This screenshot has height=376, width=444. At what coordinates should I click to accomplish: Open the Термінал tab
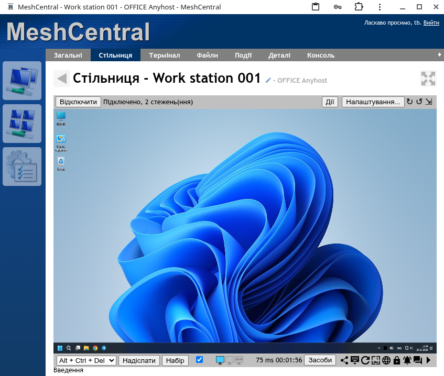165,55
